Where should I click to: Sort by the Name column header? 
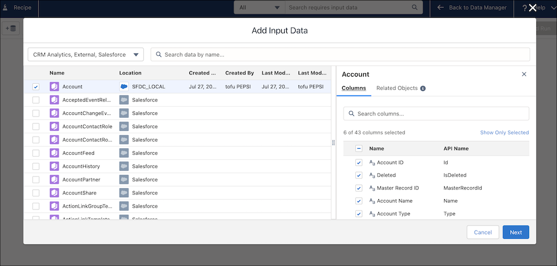[x=57, y=73]
